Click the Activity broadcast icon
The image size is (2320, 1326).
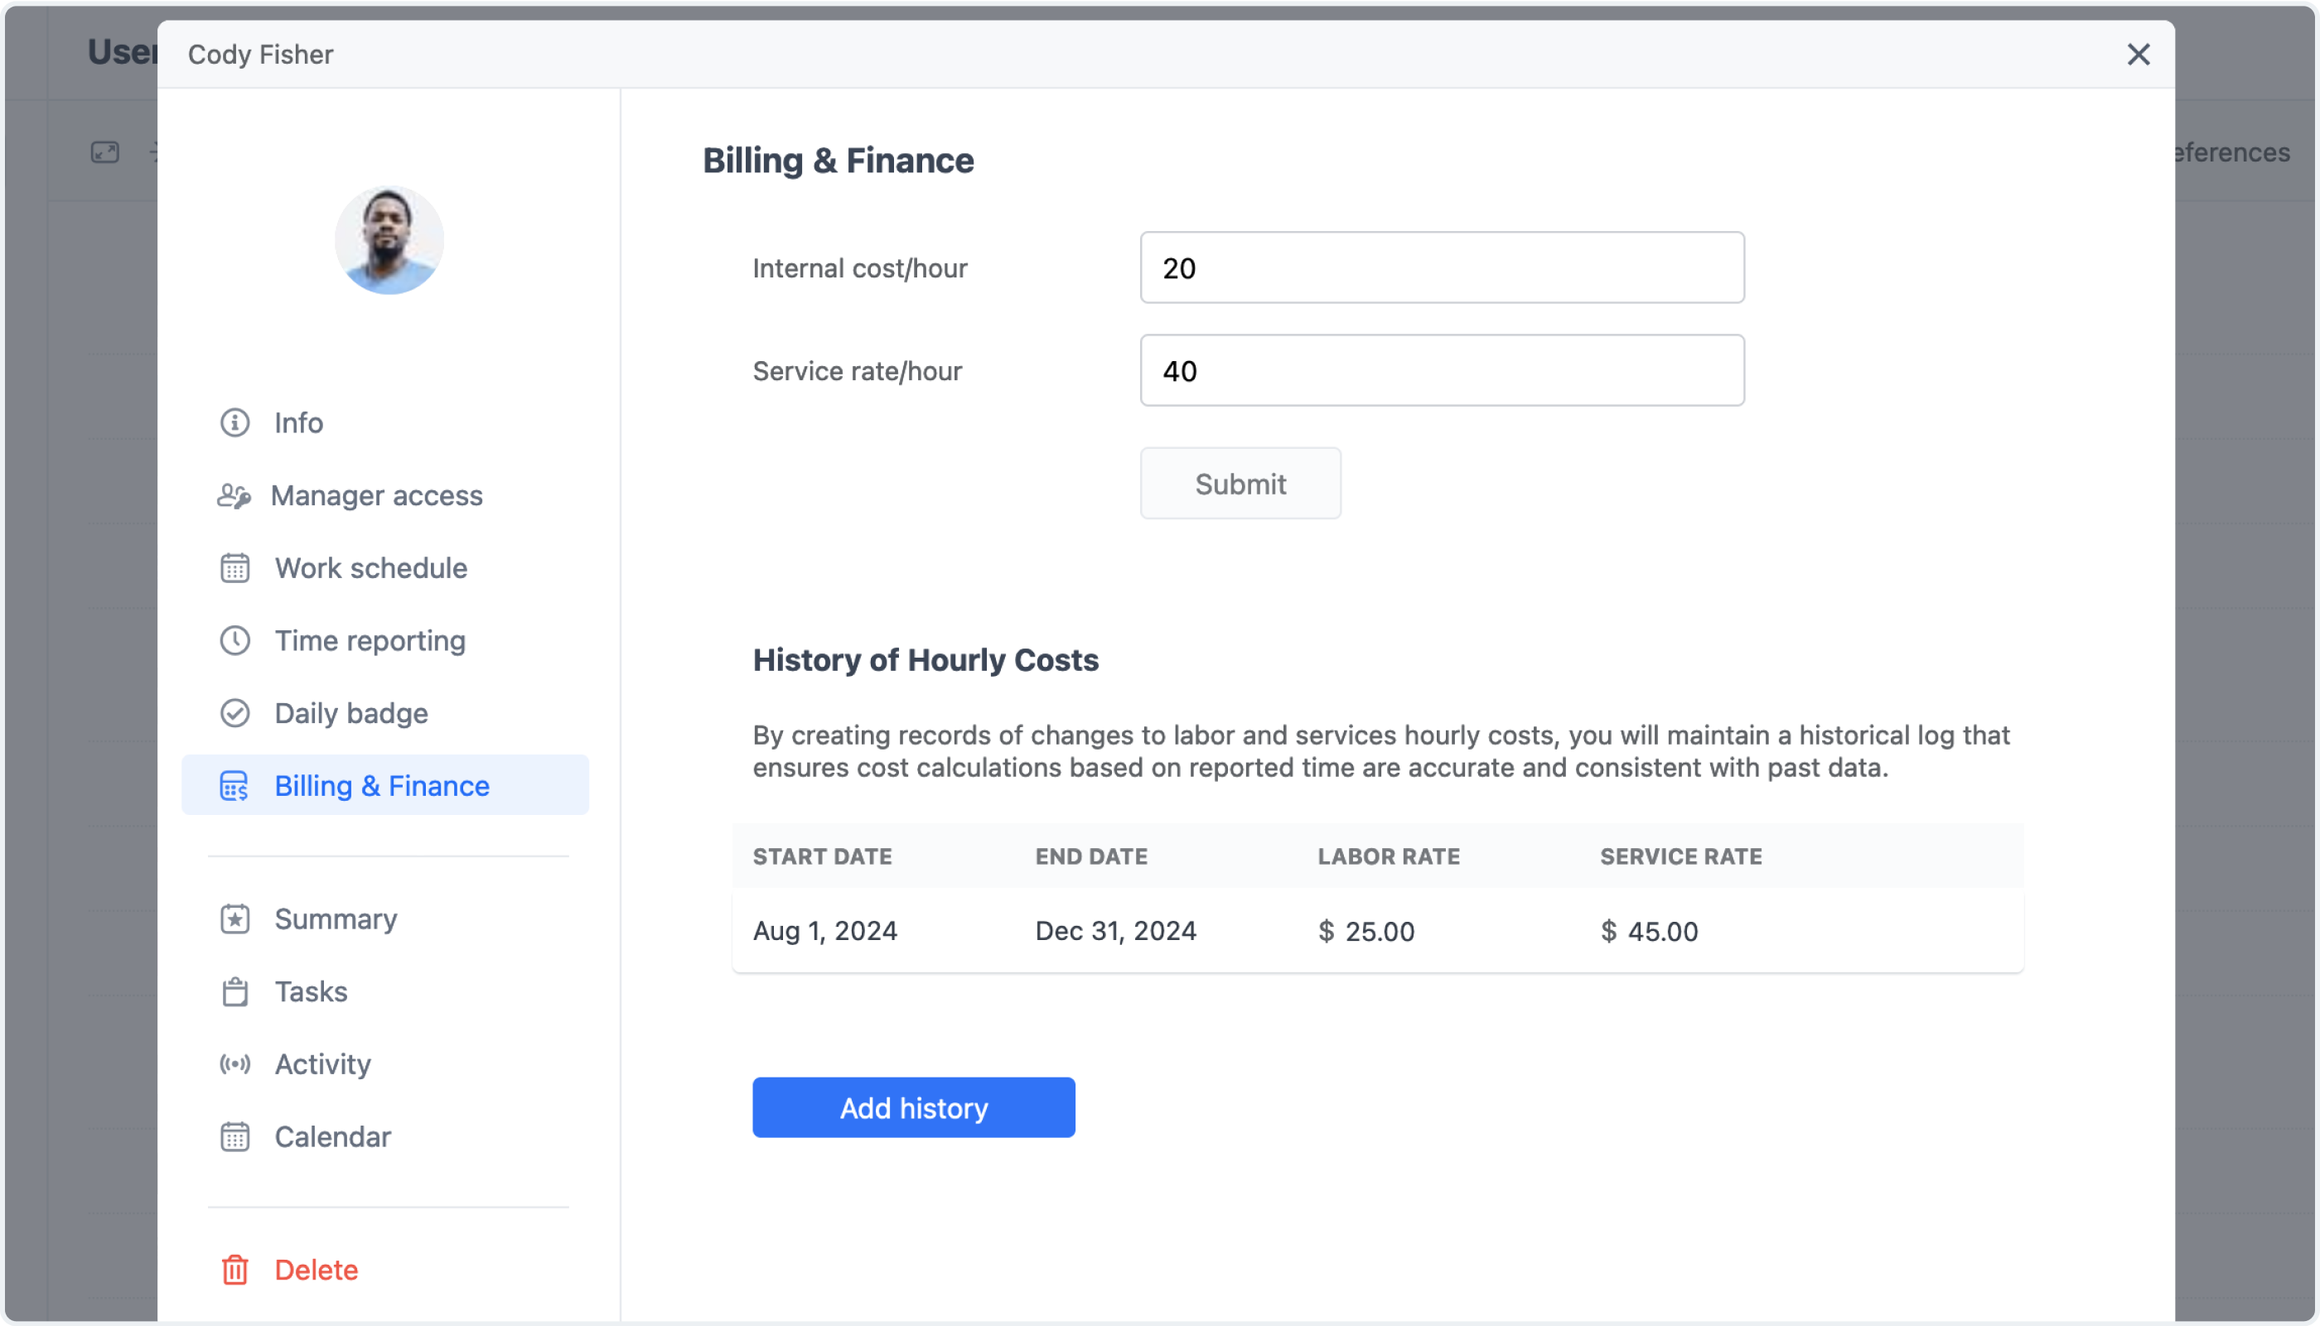tap(235, 1063)
